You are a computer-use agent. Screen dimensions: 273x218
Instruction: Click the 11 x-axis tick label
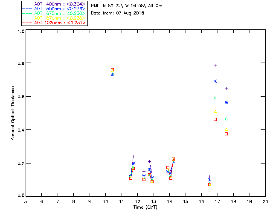pyautogui.click(x=122, y=201)
